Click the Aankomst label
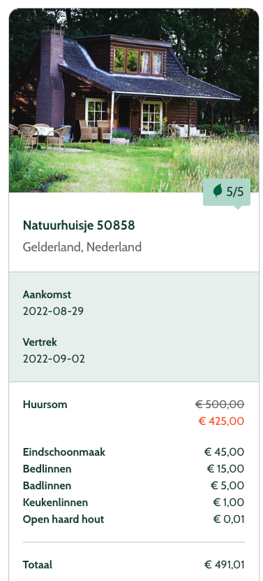The height and width of the screenshot is (581, 263). [x=47, y=295]
